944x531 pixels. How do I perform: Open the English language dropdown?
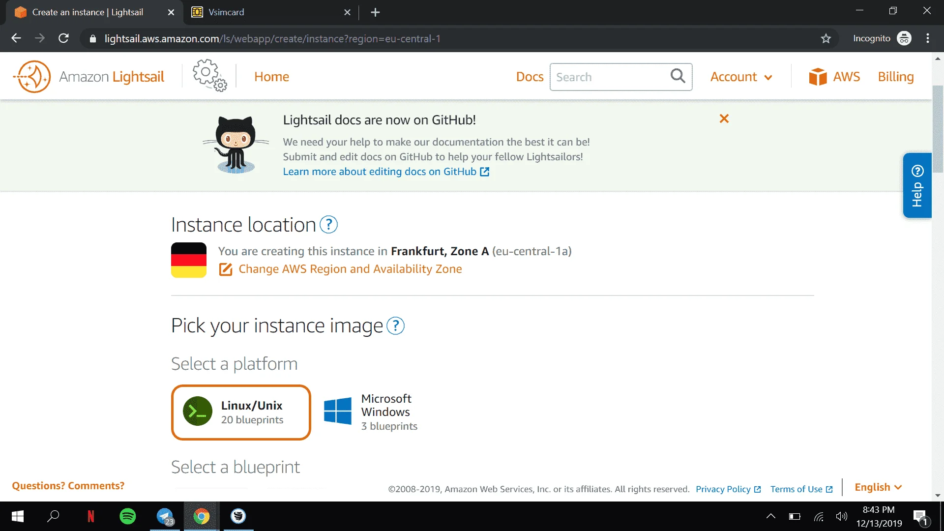coord(878,487)
